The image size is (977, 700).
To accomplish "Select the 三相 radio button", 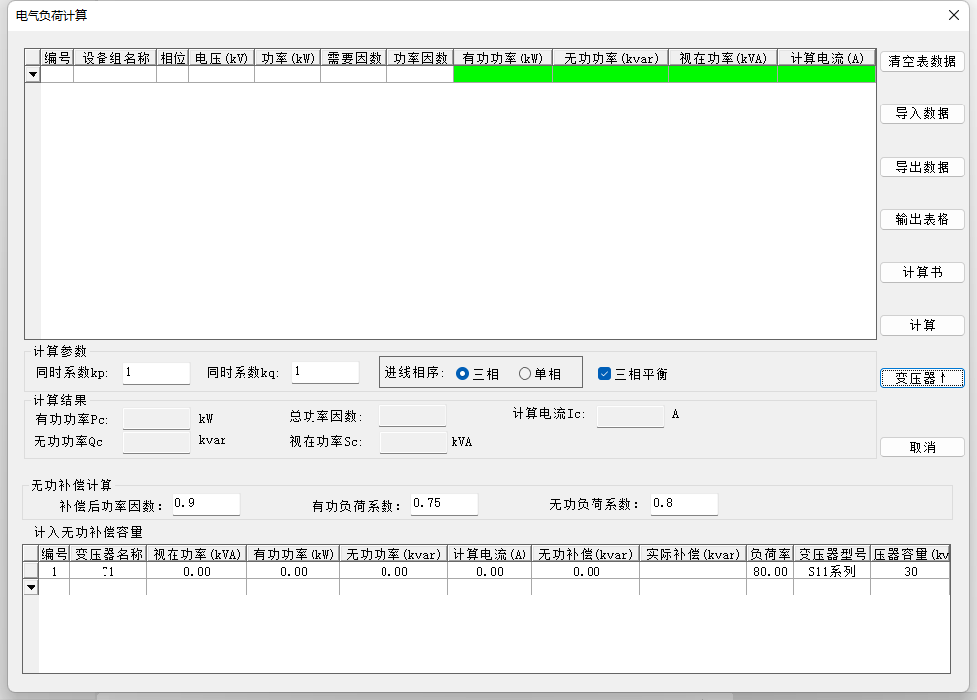I will point(463,374).
